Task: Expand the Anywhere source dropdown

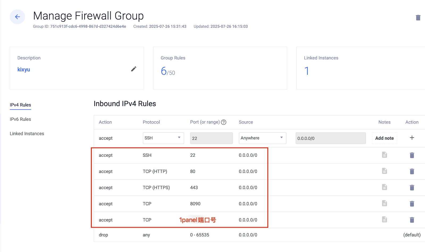Action: [x=262, y=138]
